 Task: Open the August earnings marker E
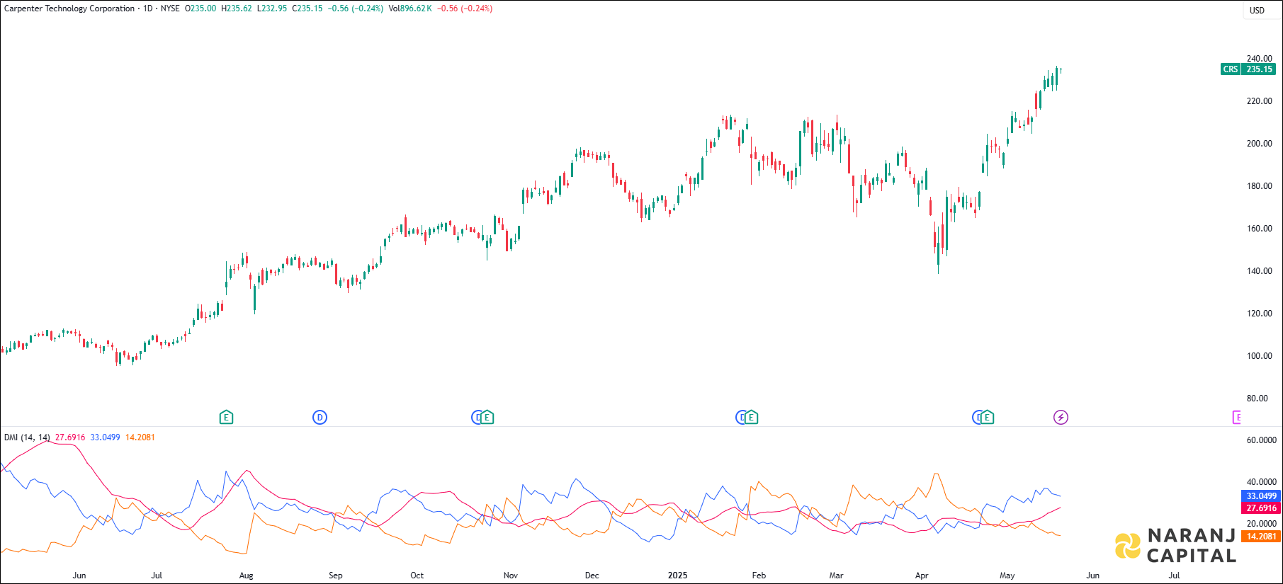click(226, 417)
